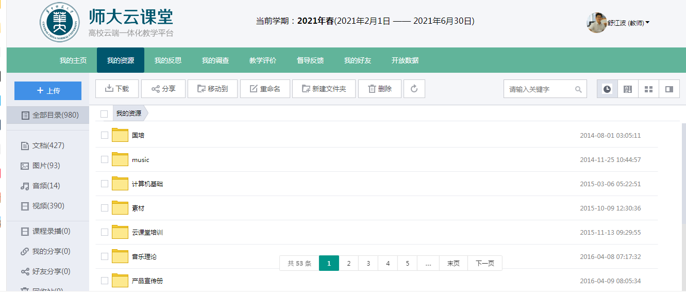Viewport: 686px width, 292px height.
Task: Sort files by time using clock icon
Action: [x=607, y=89]
